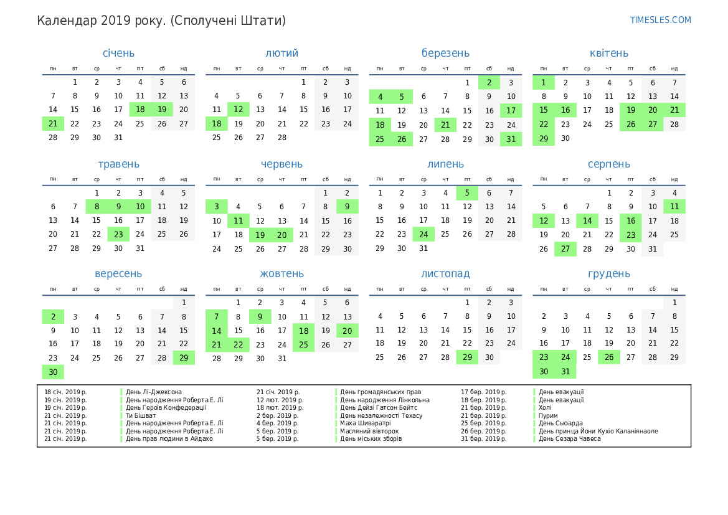Click highlighted 12 in лютий calendar
The image size is (728, 515).
tap(238, 110)
